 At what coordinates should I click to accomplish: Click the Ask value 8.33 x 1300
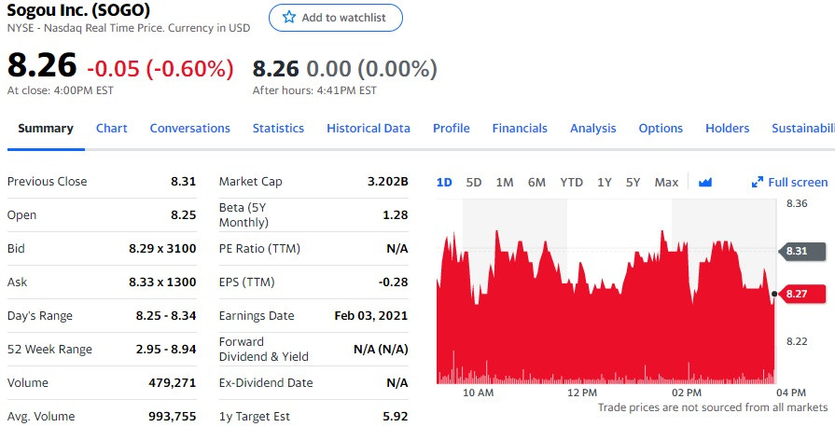(x=162, y=282)
